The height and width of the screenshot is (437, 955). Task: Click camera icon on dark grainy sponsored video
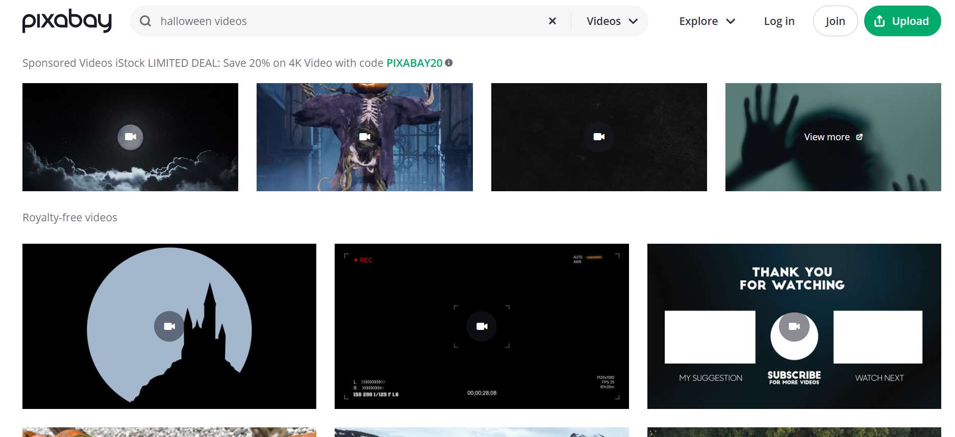point(599,137)
